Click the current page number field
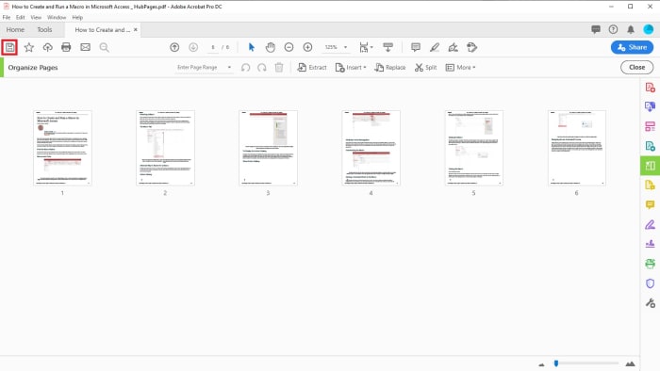Image resolution: width=660 pixels, height=371 pixels. pos(213,47)
